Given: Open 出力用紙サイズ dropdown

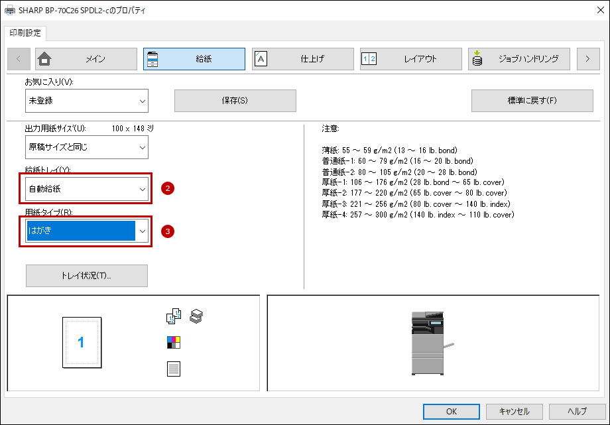Looking at the screenshot, I should [87, 147].
